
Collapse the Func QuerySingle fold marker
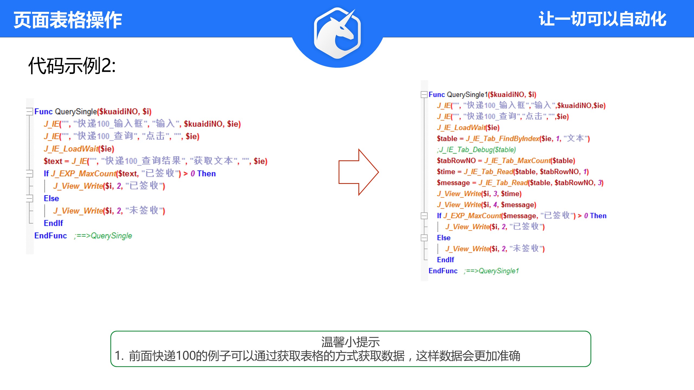pos(29,111)
